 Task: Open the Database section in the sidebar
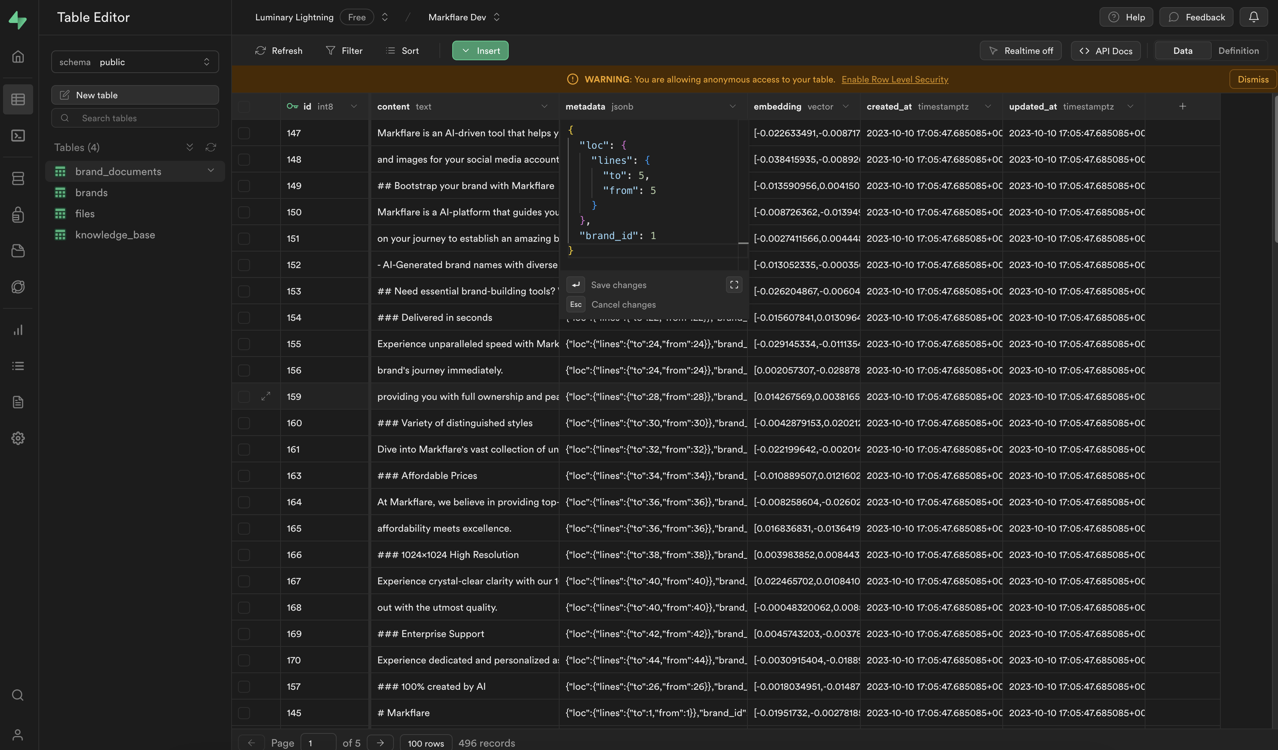18,178
